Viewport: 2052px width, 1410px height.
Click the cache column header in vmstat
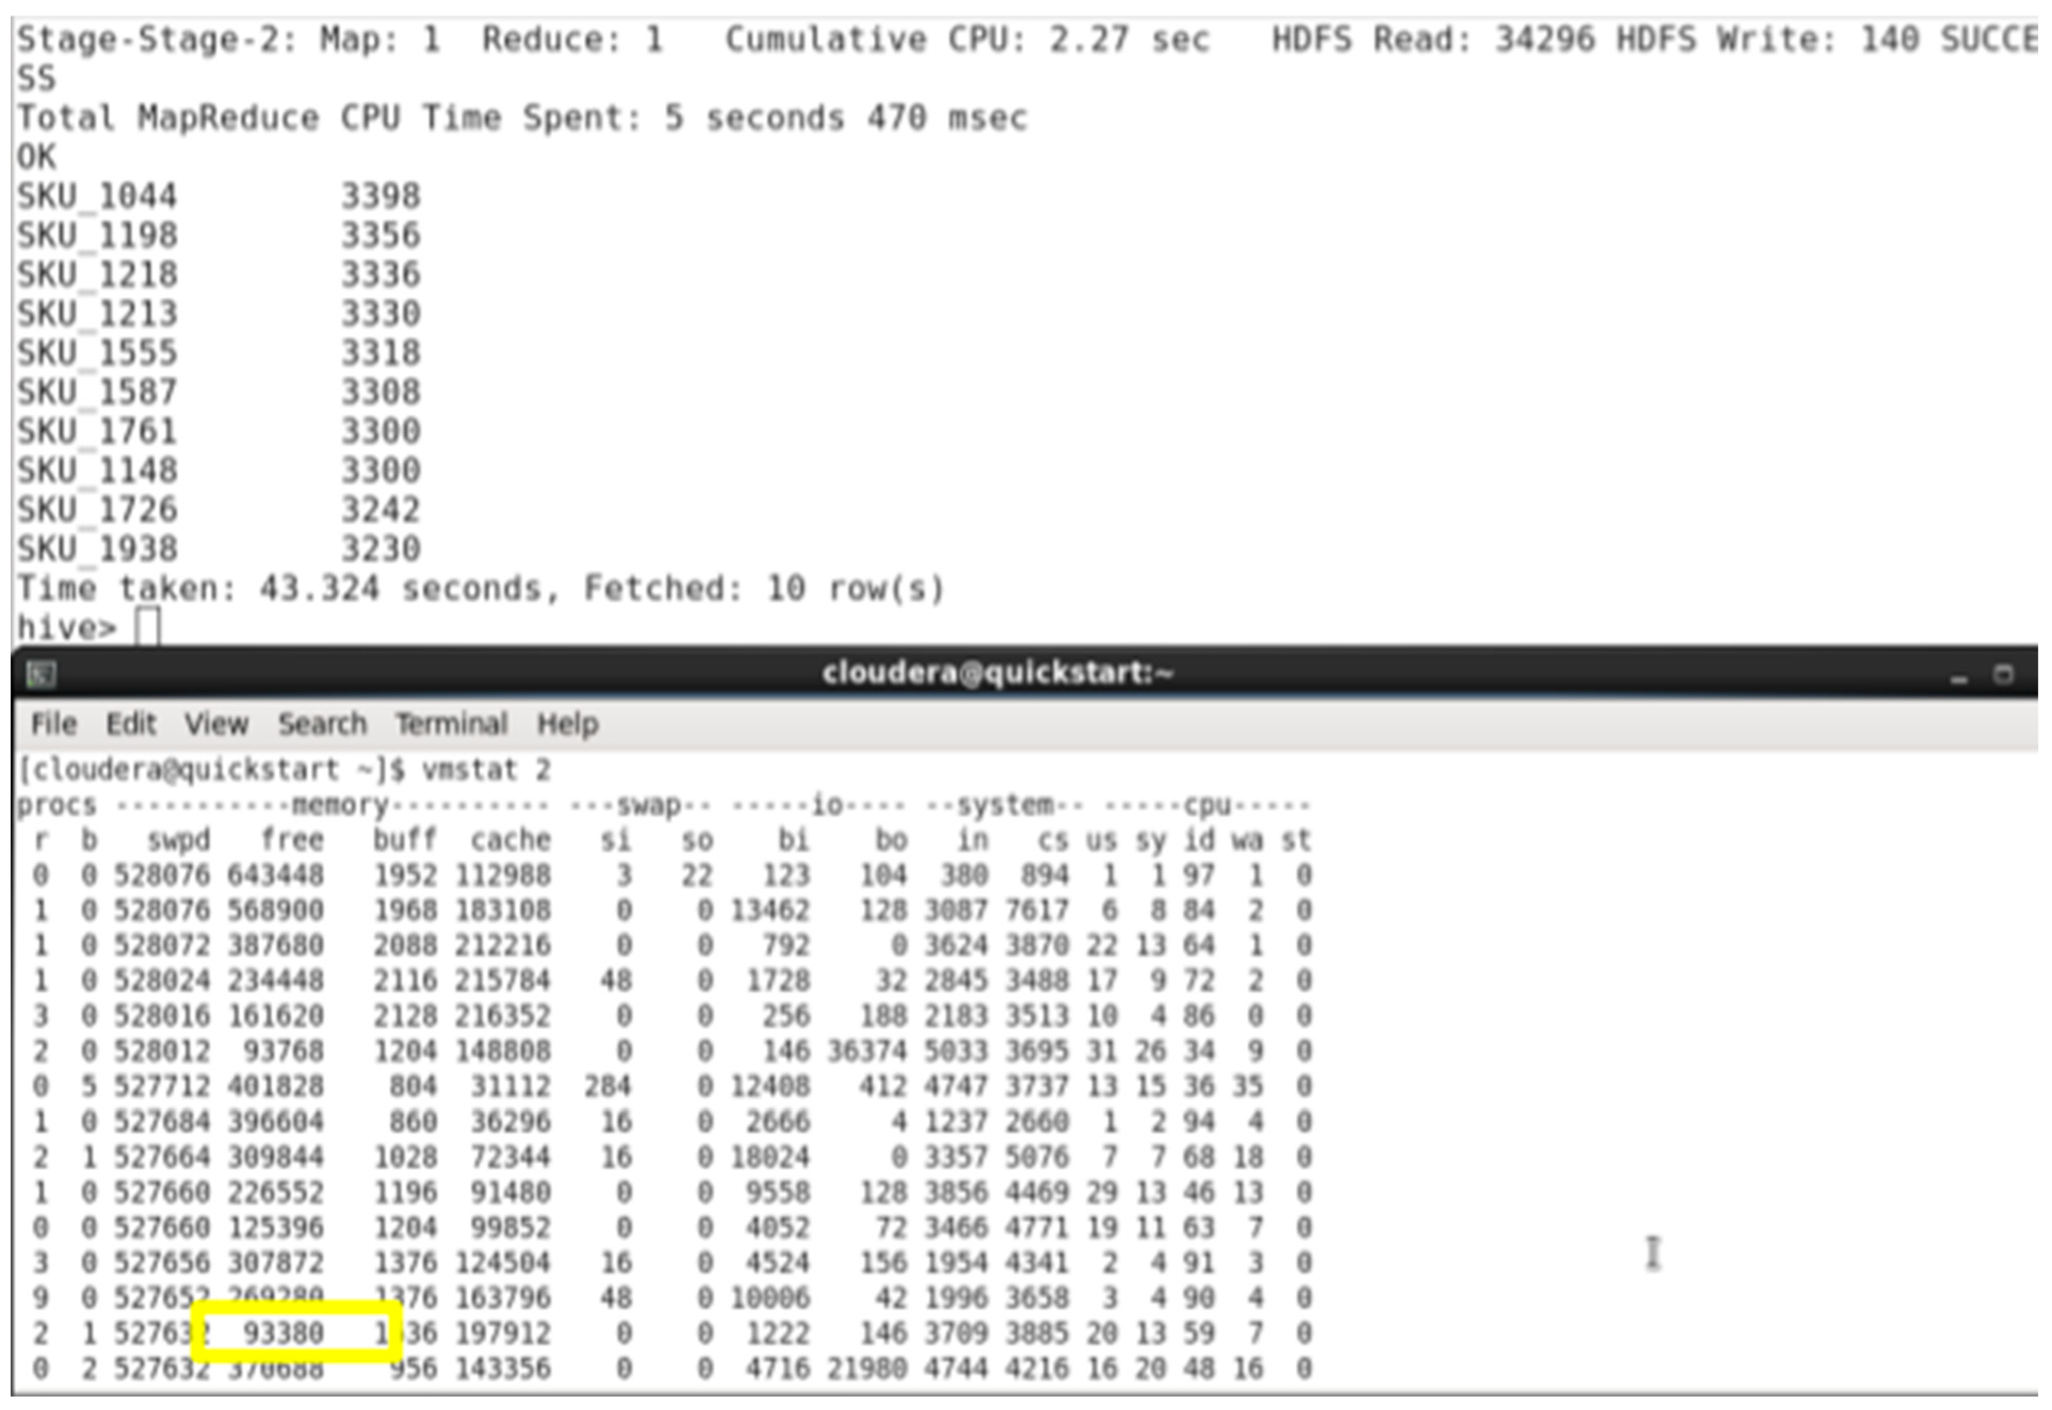pyautogui.click(x=510, y=839)
